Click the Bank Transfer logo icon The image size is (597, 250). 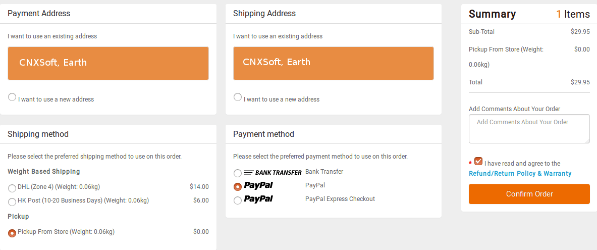(x=273, y=172)
